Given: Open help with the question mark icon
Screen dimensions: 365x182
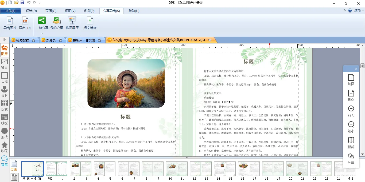Looking at the screenshot, I should (350, 11).
